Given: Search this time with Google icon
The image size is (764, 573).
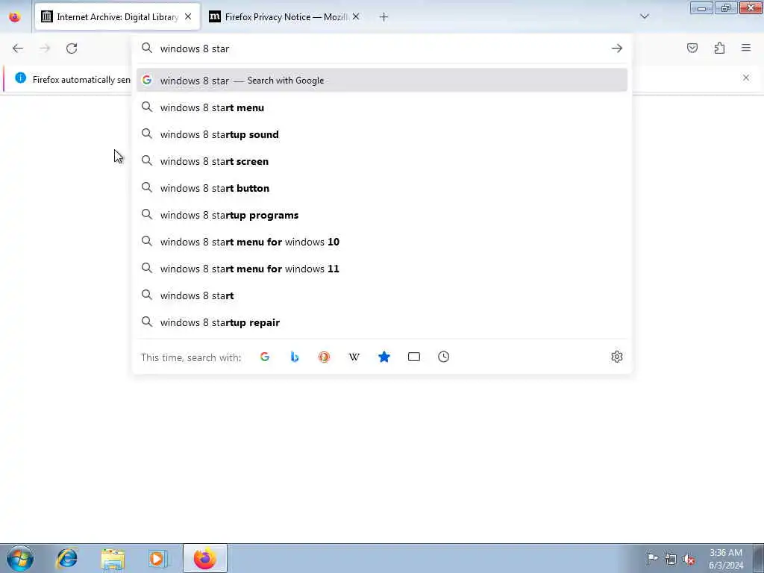Looking at the screenshot, I should pyautogui.click(x=265, y=357).
